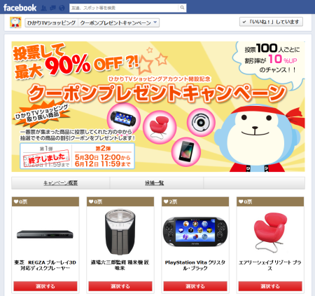Click 選択する under the REGZA Blu-ray player
The height and width of the screenshot is (296, 315).
pyautogui.click(x=45, y=286)
